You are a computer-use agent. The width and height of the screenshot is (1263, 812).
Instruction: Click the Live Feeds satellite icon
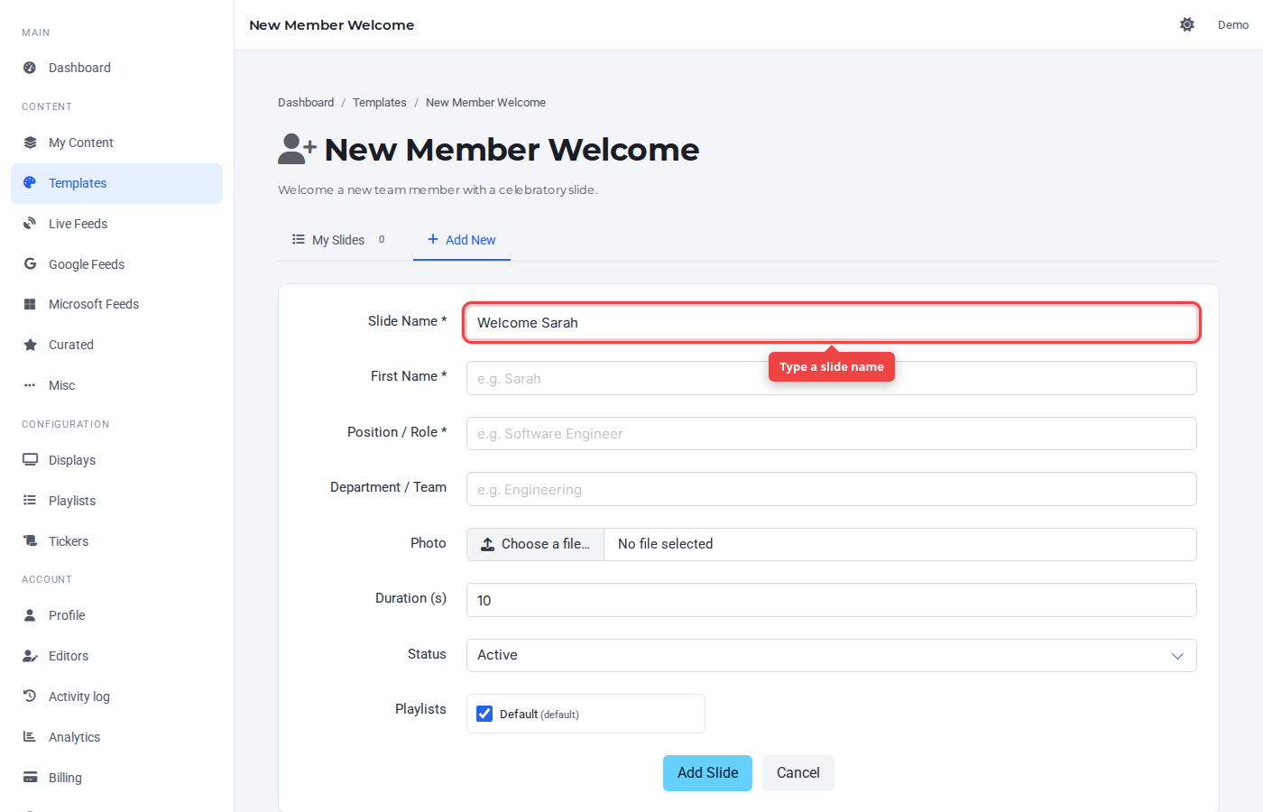click(x=30, y=224)
